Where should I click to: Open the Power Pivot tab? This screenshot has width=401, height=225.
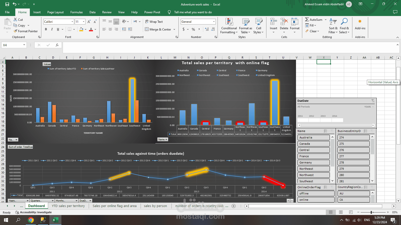point(152,12)
